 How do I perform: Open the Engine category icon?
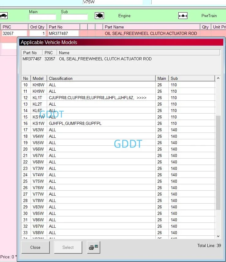tap(99, 16)
